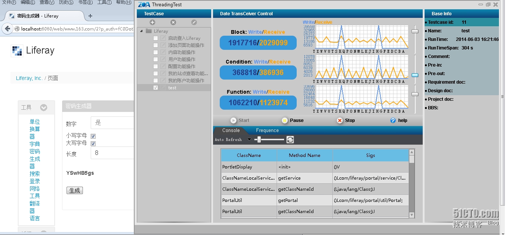Pause the running test
This screenshot has height=235, width=506.
tap(293, 120)
